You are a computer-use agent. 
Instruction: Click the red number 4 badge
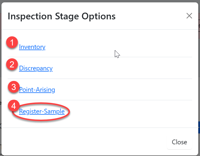(13, 106)
